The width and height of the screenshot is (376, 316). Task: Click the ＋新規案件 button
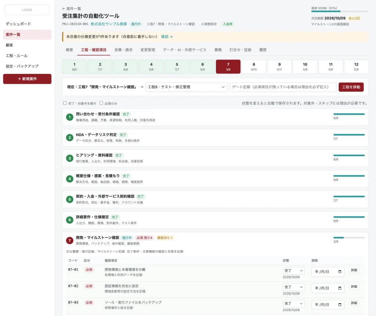[27, 79]
